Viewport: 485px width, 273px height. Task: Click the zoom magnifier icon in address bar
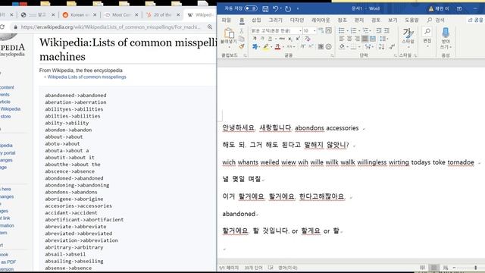[210, 27]
